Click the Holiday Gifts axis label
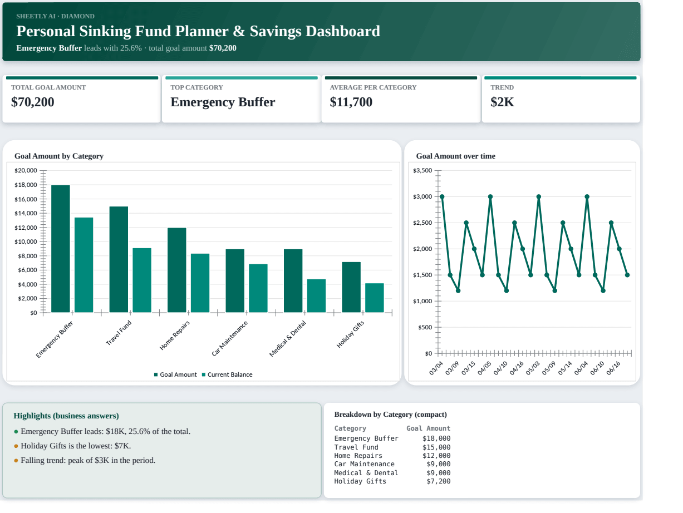The width and height of the screenshot is (683, 513). (350, 334)
